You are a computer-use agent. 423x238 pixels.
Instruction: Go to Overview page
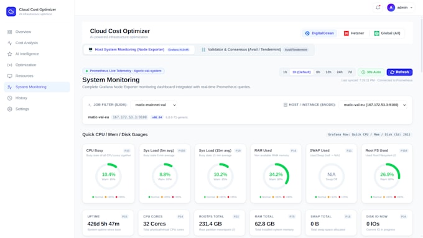37,32
